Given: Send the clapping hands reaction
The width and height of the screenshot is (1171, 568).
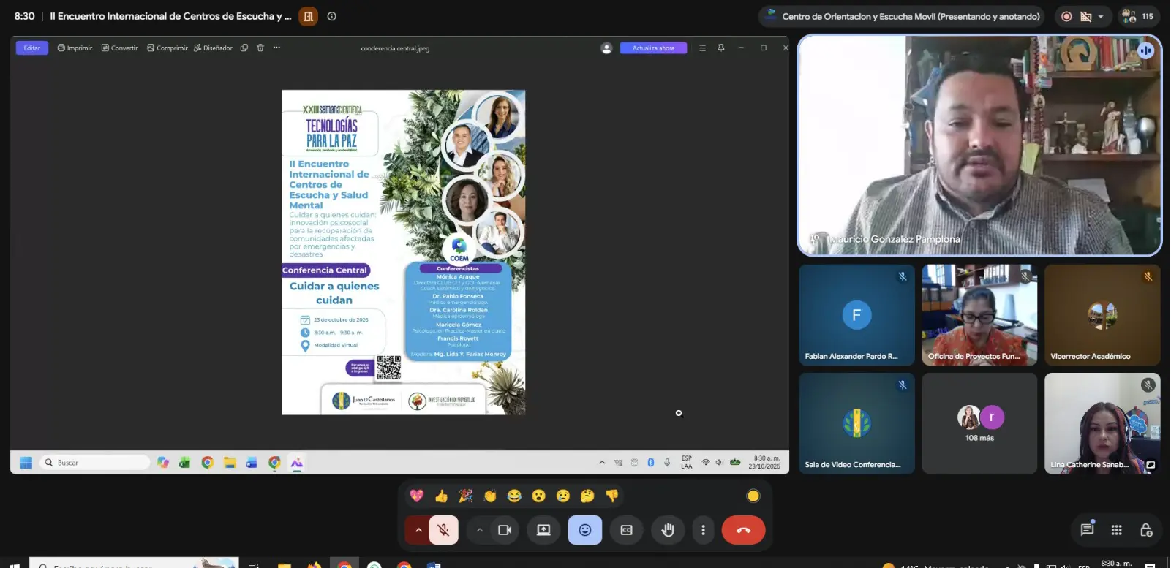Looking at the screenshot, I should 490,496.
